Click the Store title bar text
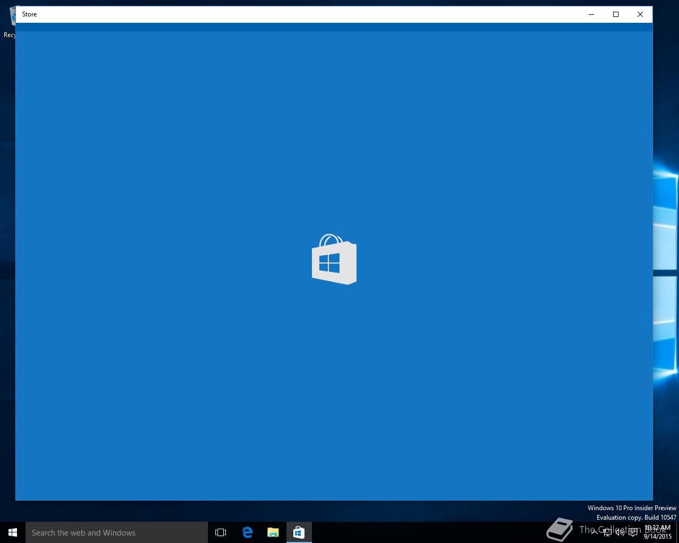Screen dimensions: 679x543 tap(30, 14)
